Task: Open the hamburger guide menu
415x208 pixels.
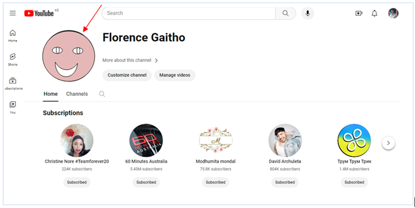Action: tap(13, 13)
